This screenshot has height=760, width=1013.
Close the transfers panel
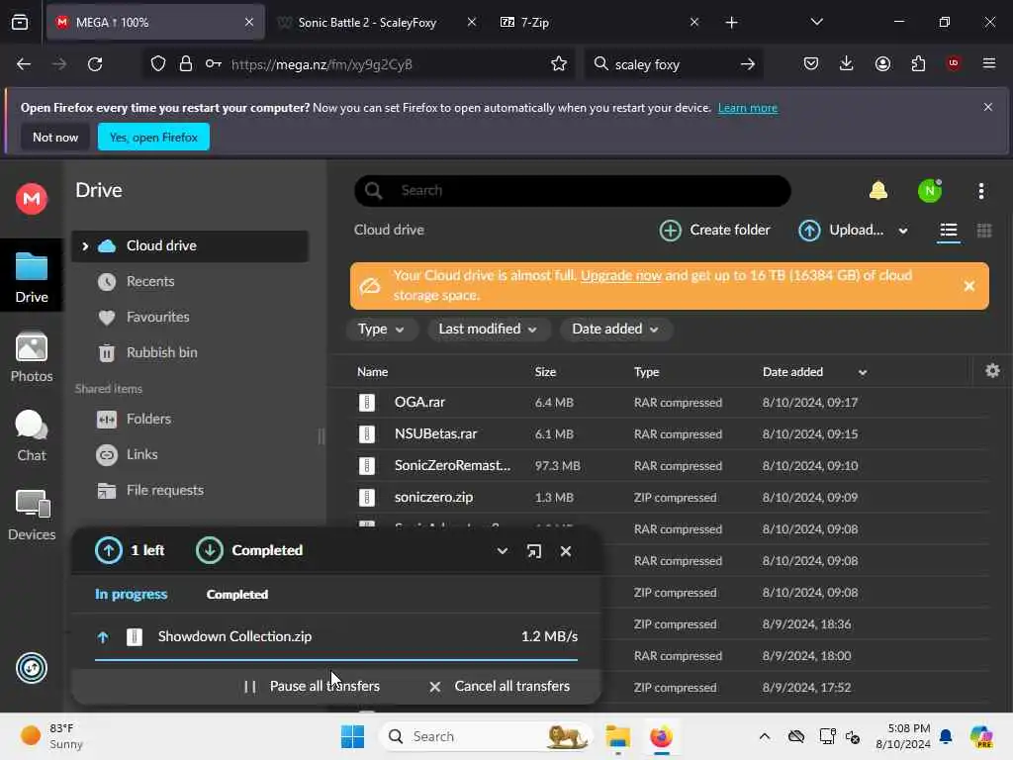click(x=566, y=551)
